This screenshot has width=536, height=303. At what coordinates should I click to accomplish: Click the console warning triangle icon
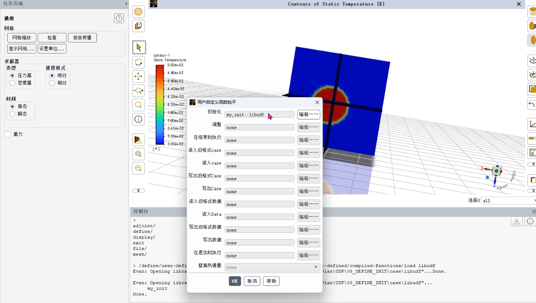[x=516, y=221]
